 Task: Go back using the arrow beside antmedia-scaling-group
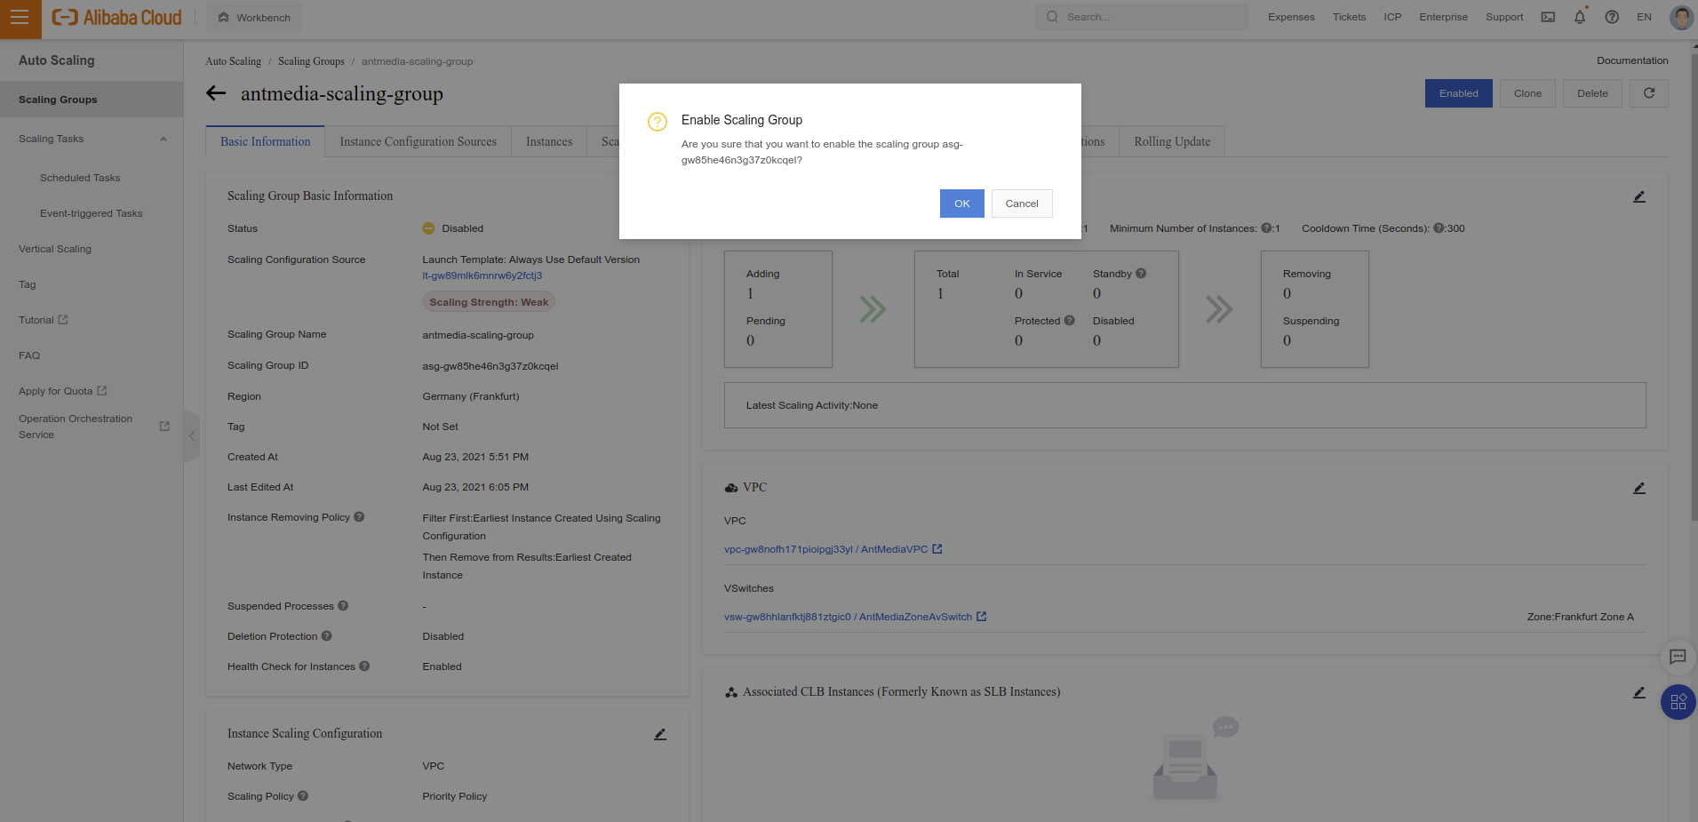216,93
